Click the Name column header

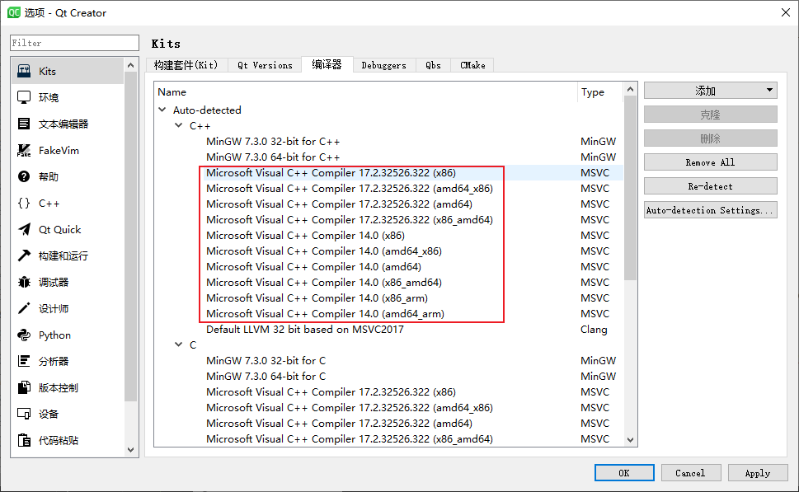click(365, 92)
